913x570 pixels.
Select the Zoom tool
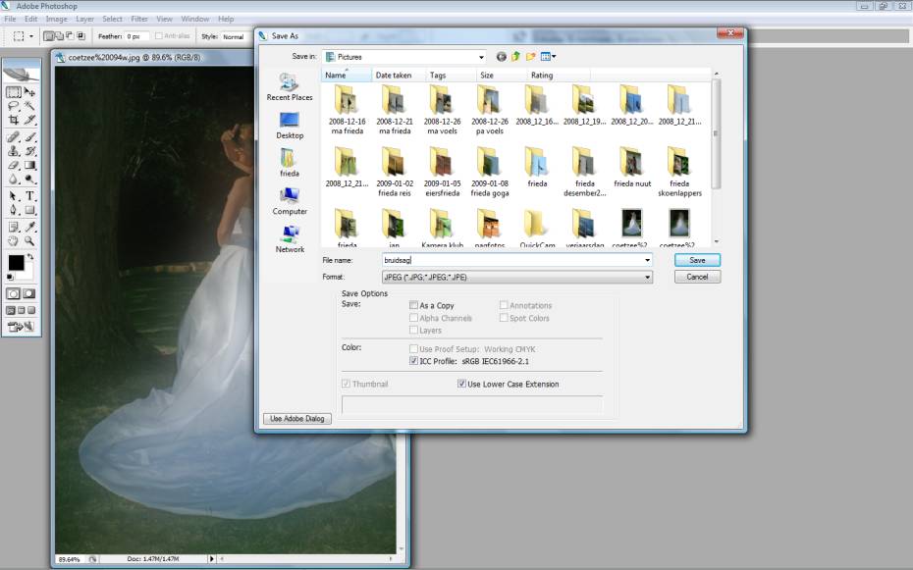29,240
